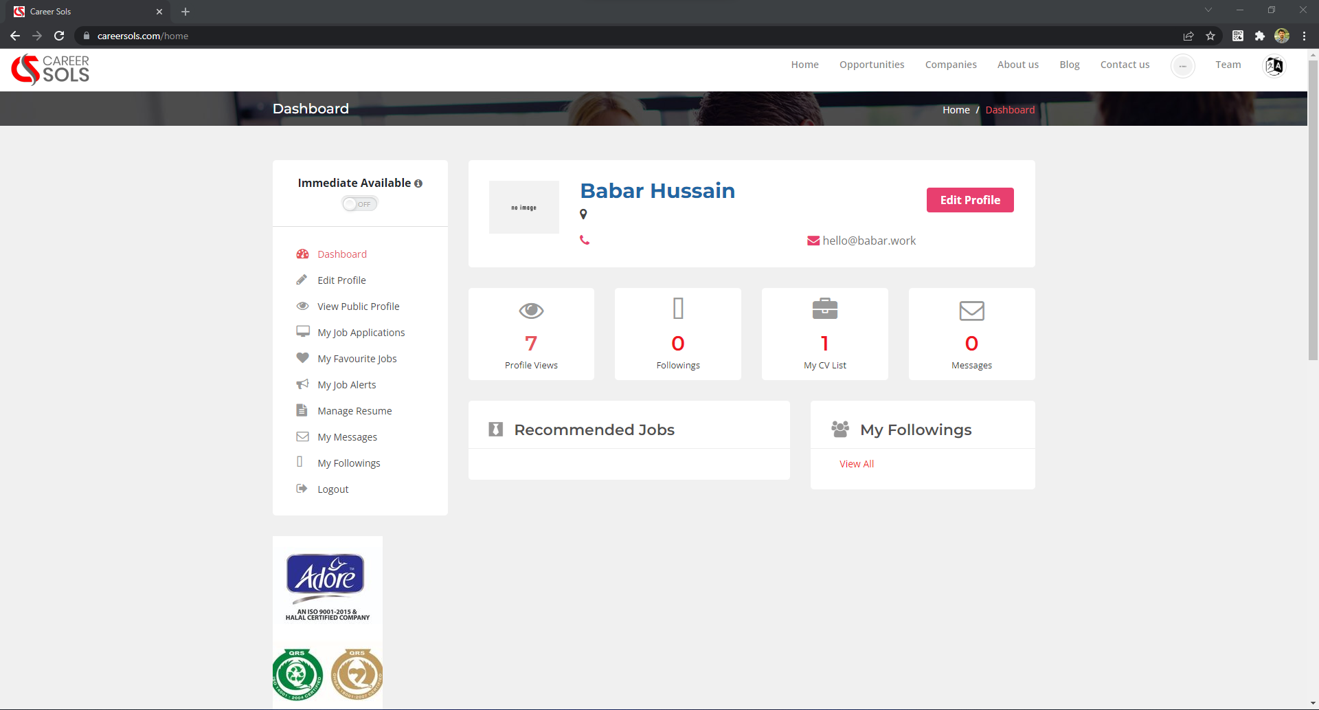Screen dimensions: 1319x710
Task: Click the Messages envelope icon
Action: pyautogui.click(x=971, y=311)
